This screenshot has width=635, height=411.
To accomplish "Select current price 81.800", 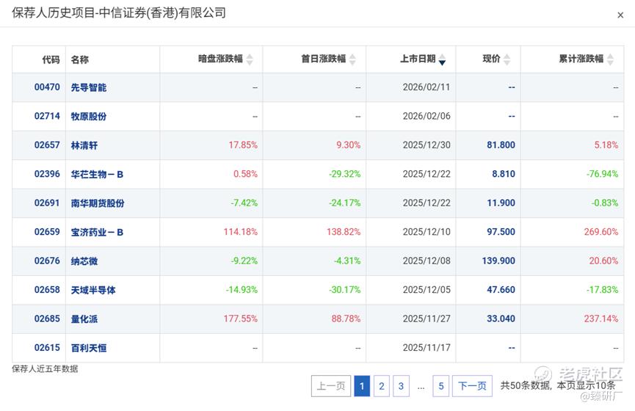I will point(501,145).
